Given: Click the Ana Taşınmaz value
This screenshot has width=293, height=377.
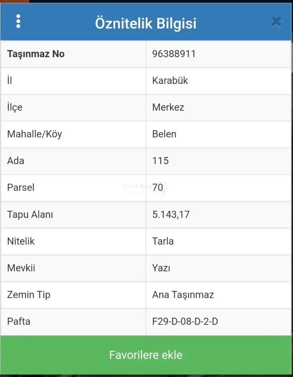Looking at the screenshot, I should pyautogui.click(x=183, y=295).
